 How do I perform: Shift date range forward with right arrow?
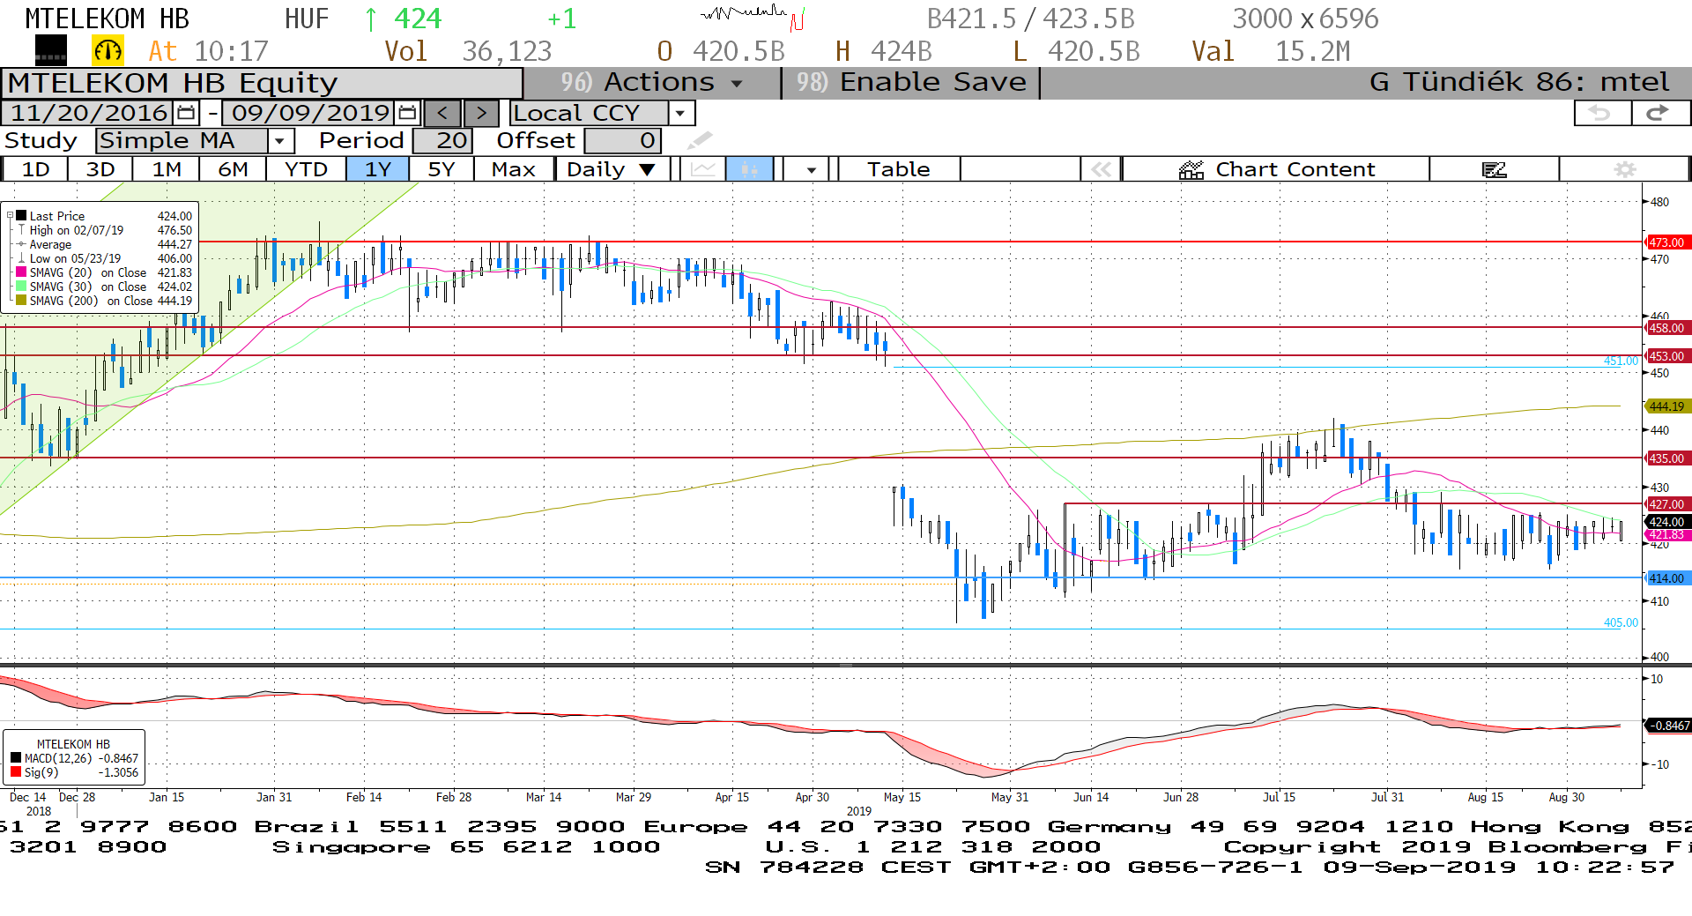click(x=481, y=113)
